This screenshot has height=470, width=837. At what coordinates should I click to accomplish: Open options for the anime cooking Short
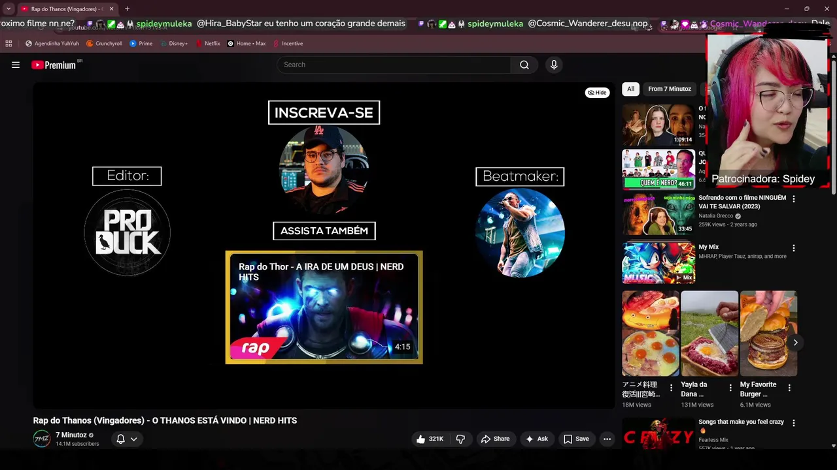coord(671,388)
